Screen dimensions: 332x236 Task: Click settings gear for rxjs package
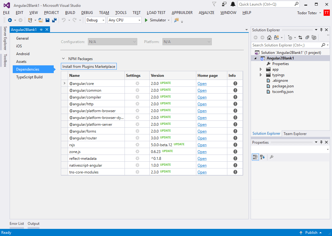point(137,145)
